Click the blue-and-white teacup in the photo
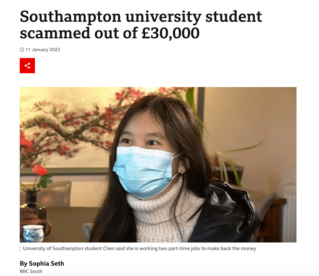319x276 pixels. [x=33, y=233]
